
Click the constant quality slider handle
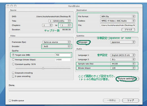coord(43,68)
